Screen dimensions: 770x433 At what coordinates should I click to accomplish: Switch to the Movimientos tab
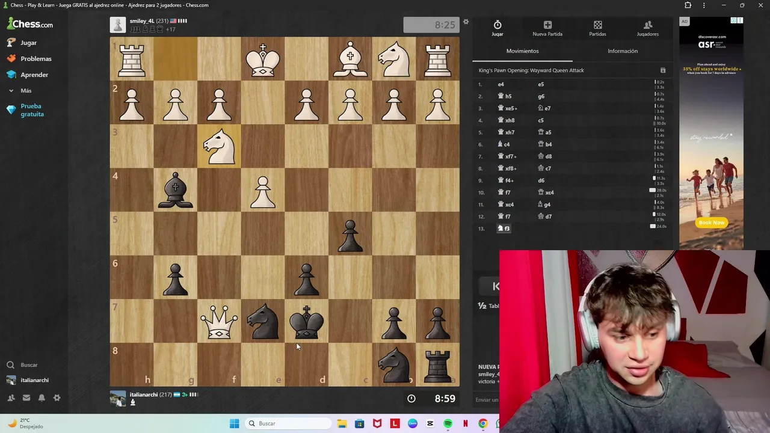(522, 51)
